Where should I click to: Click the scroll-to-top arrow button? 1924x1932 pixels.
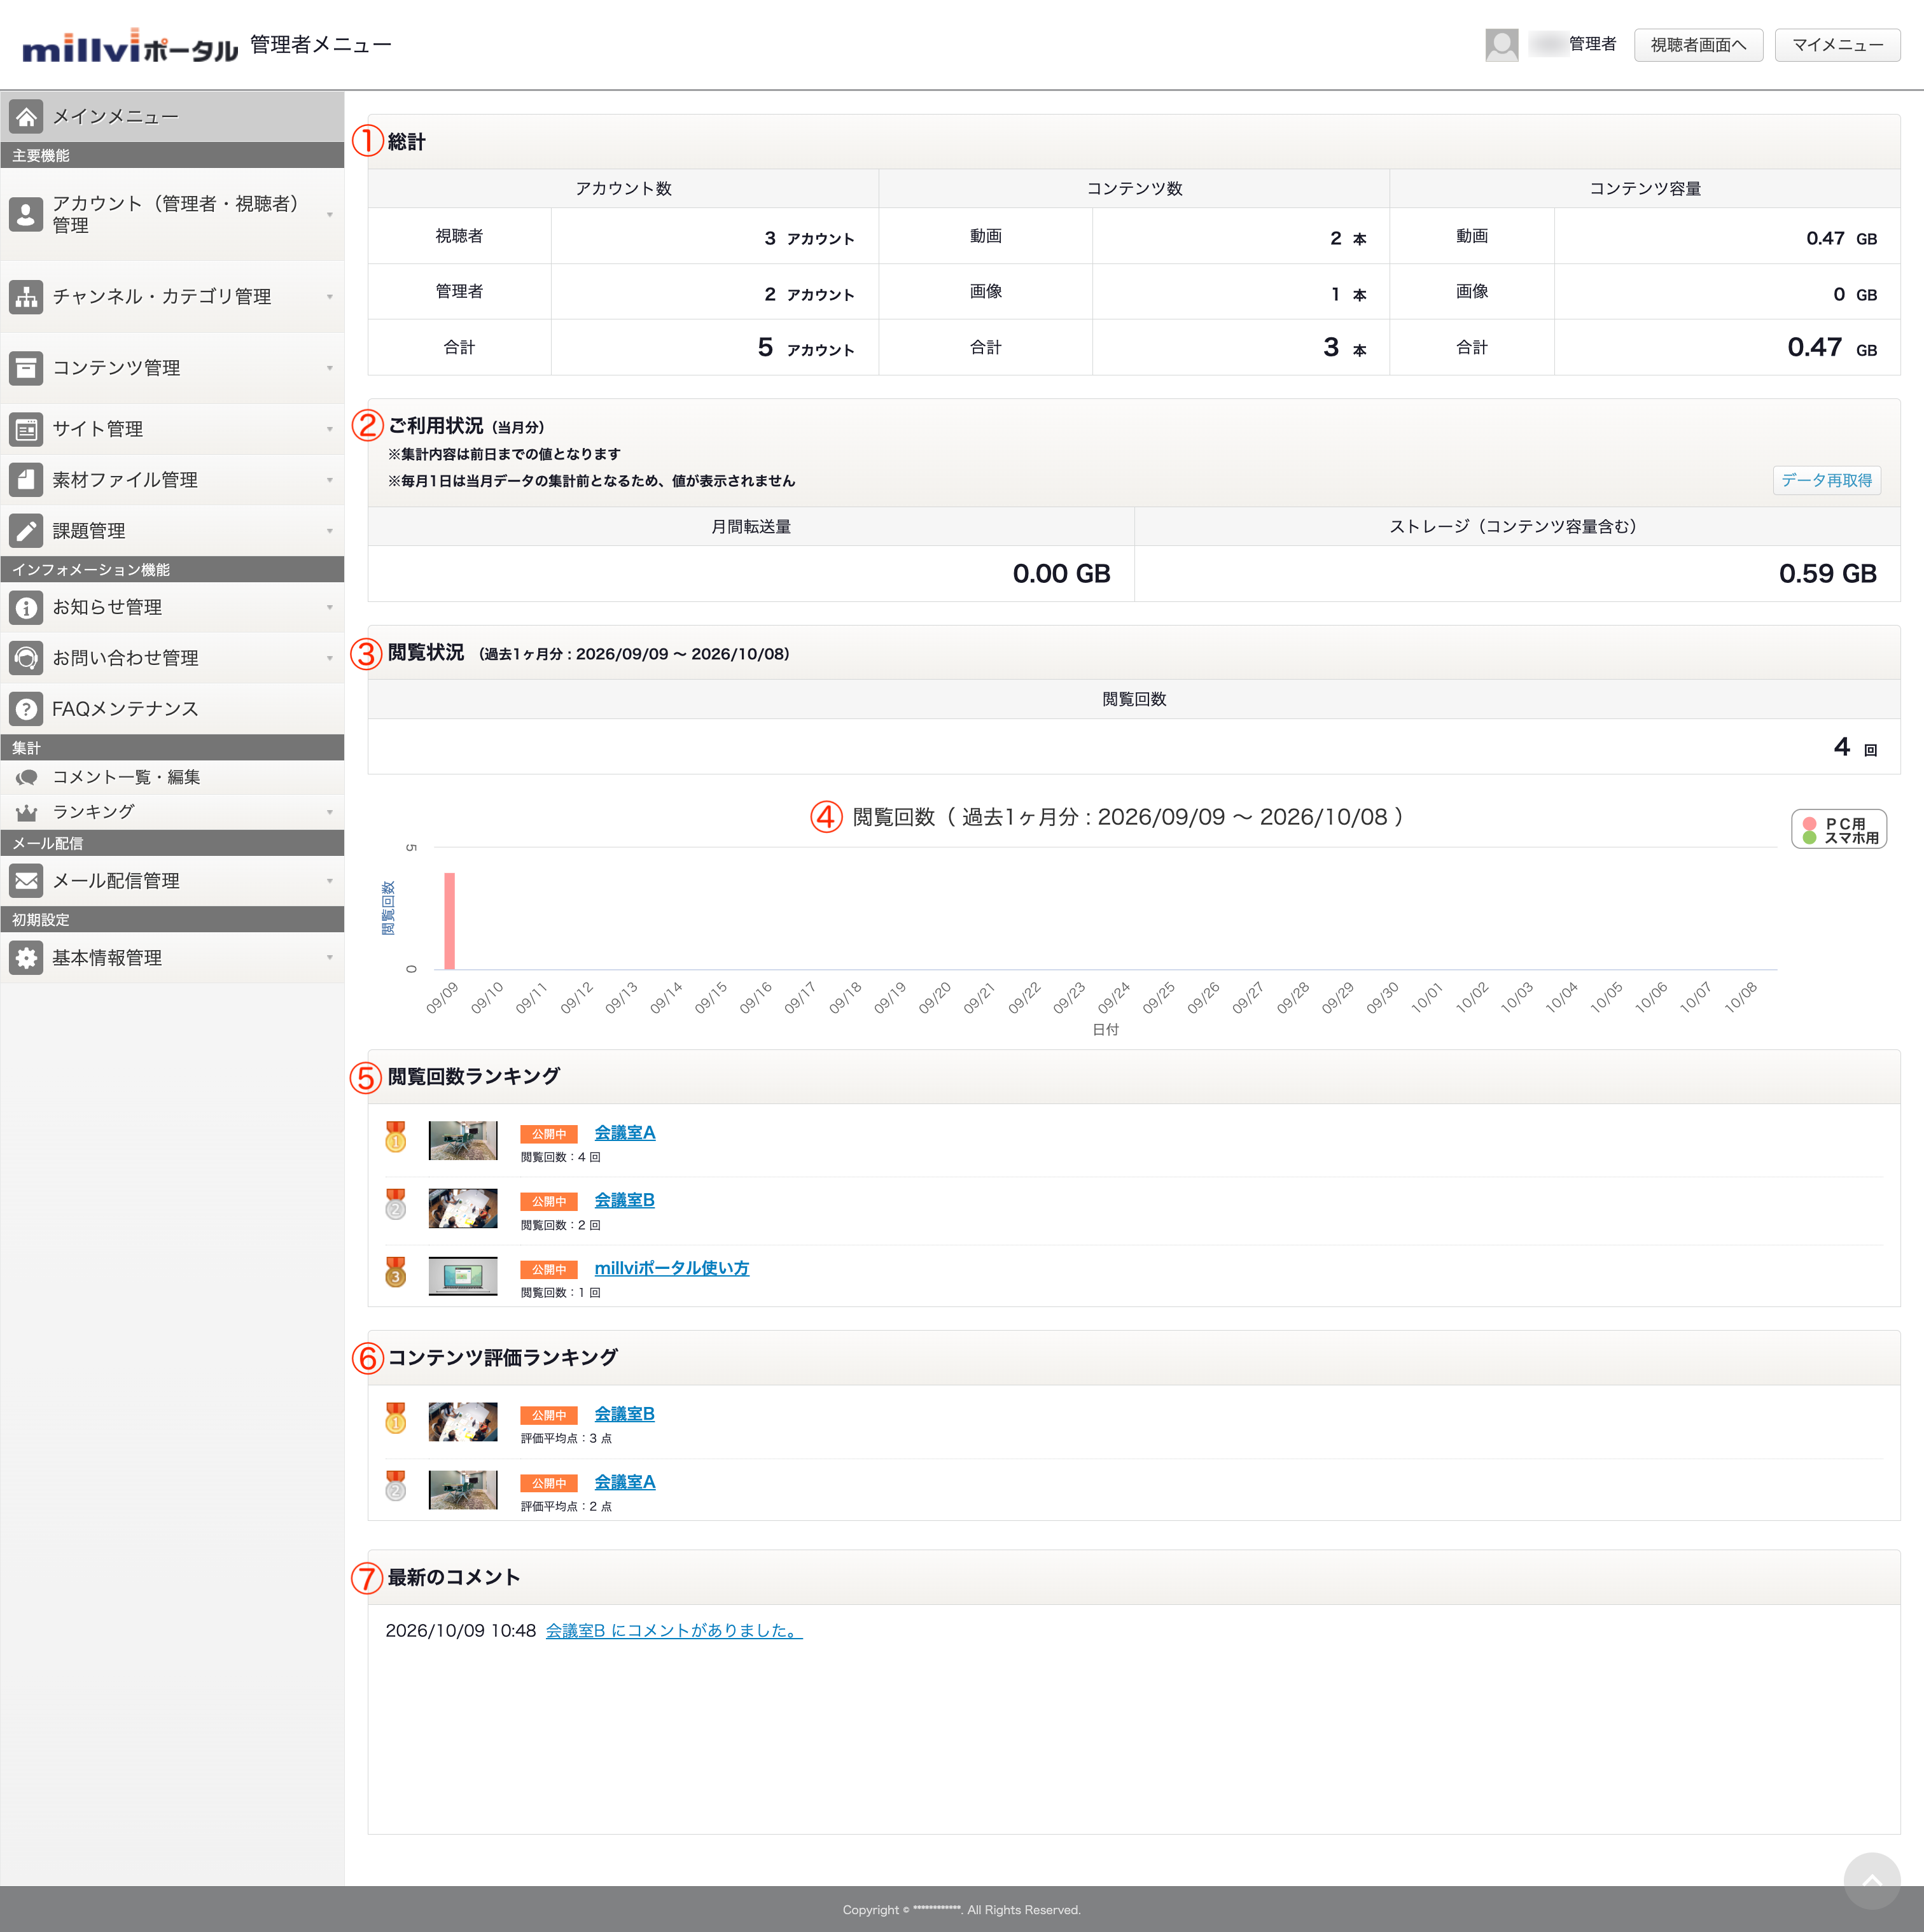(1872, 1881)
